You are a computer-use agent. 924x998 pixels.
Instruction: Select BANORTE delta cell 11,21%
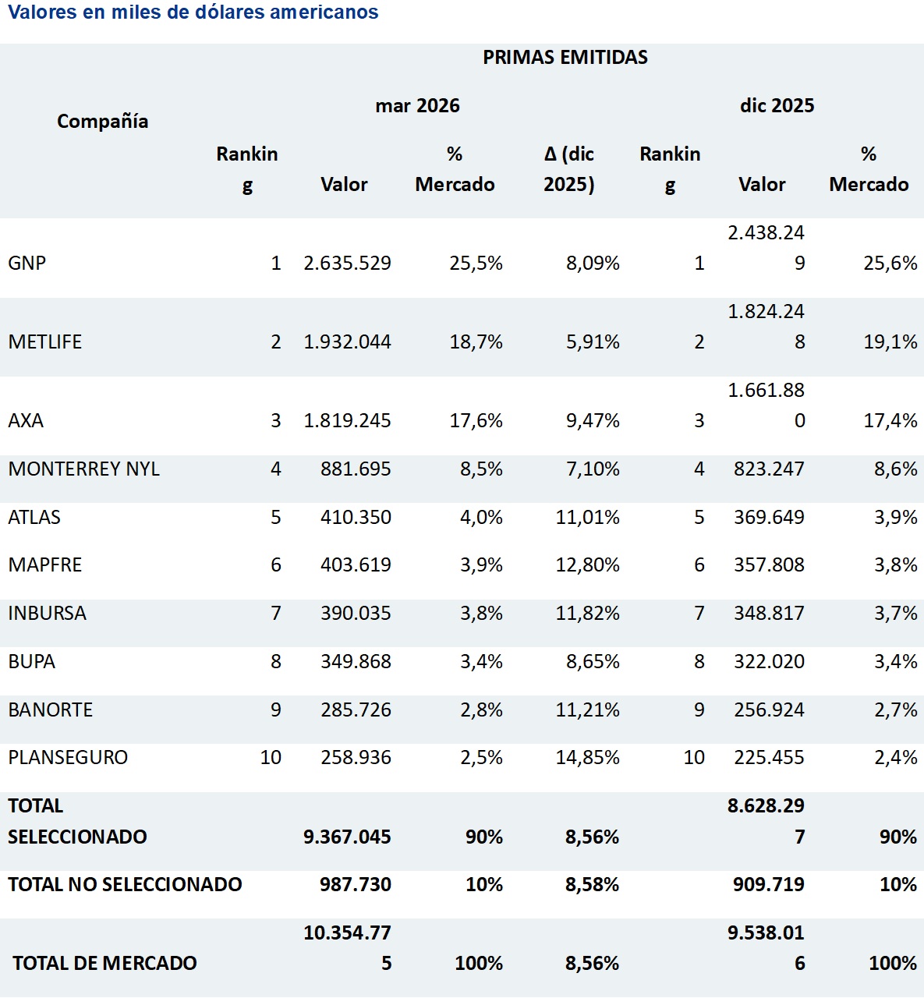[588, 710]
